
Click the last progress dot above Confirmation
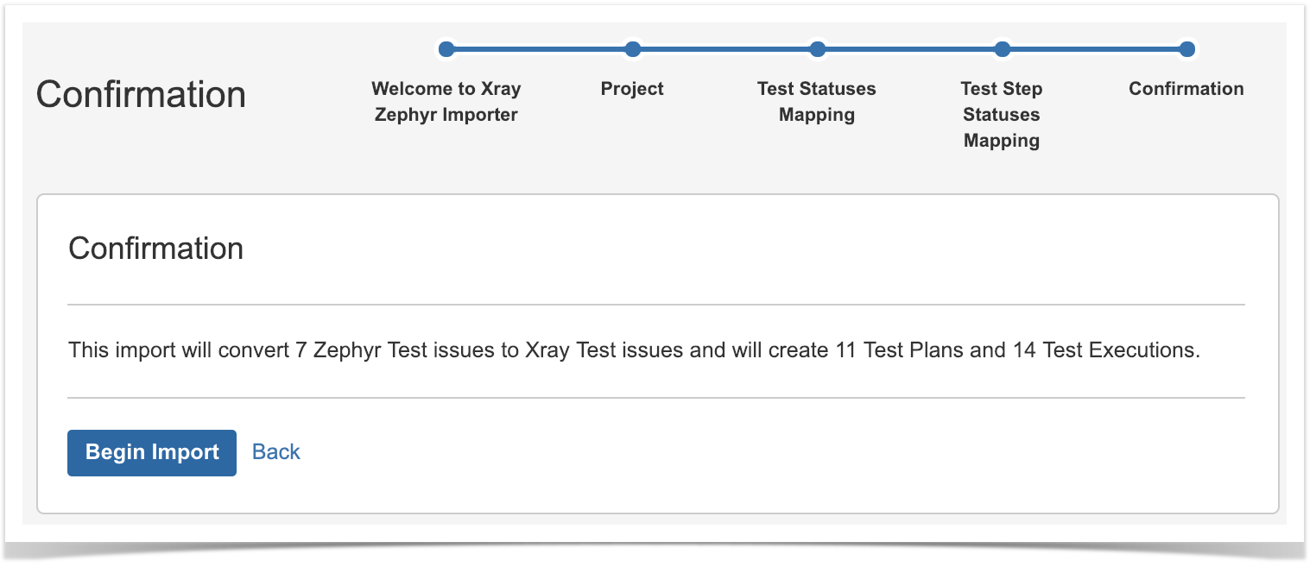[x=1186, y=49]
